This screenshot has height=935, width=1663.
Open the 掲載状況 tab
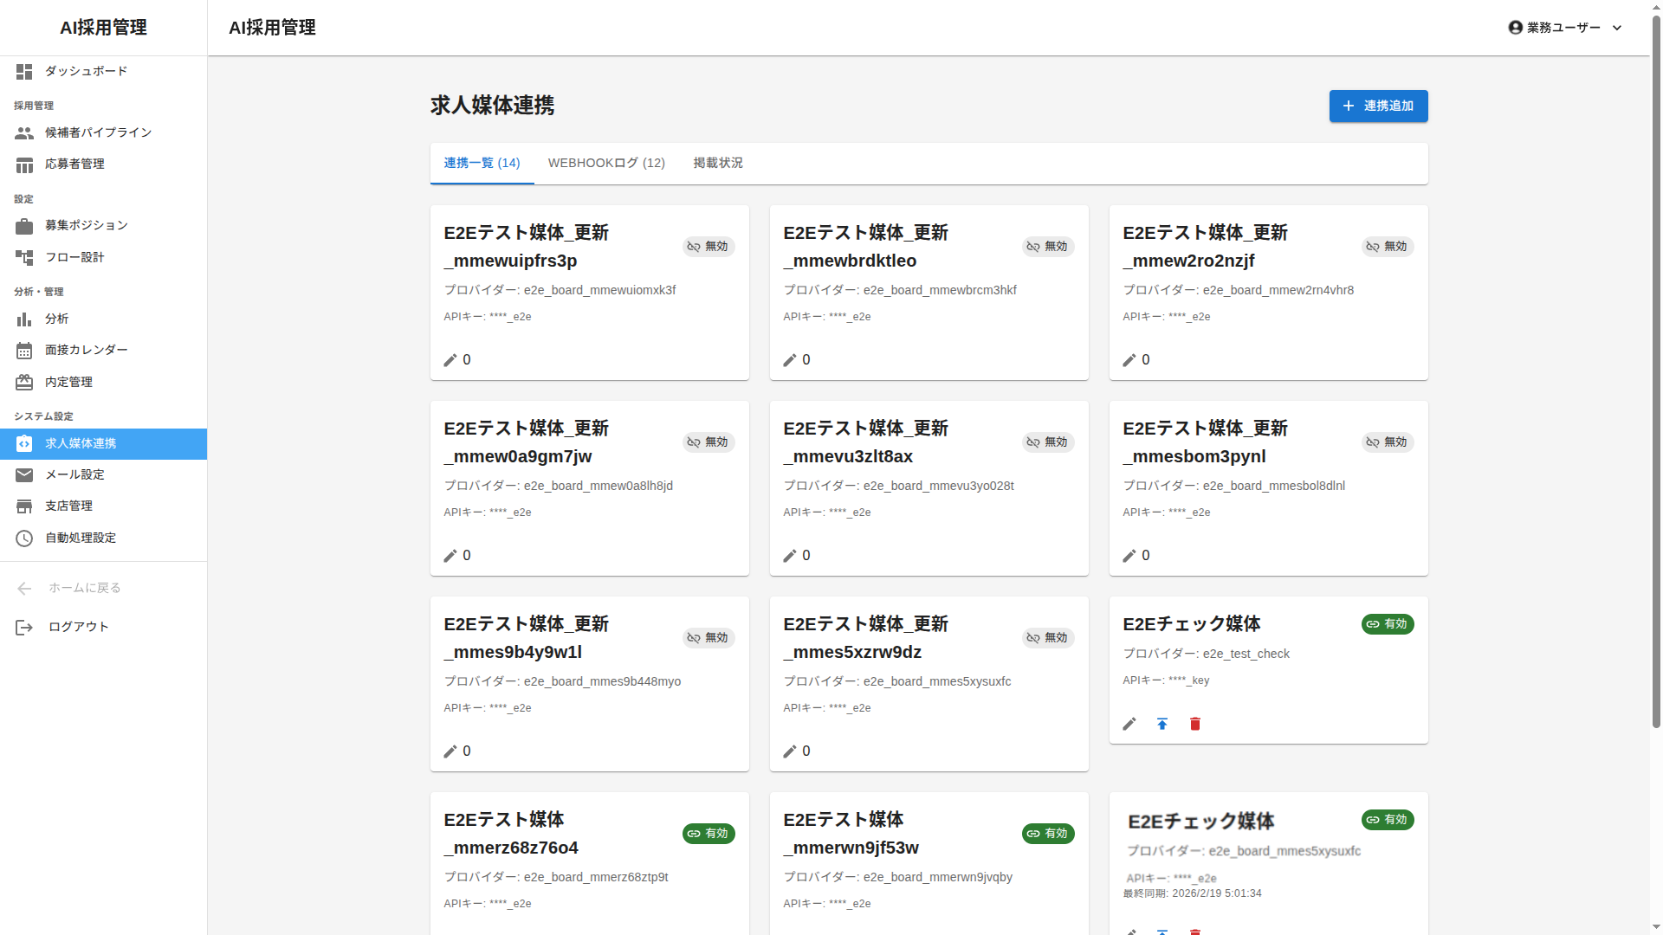[x=717, y=163]
